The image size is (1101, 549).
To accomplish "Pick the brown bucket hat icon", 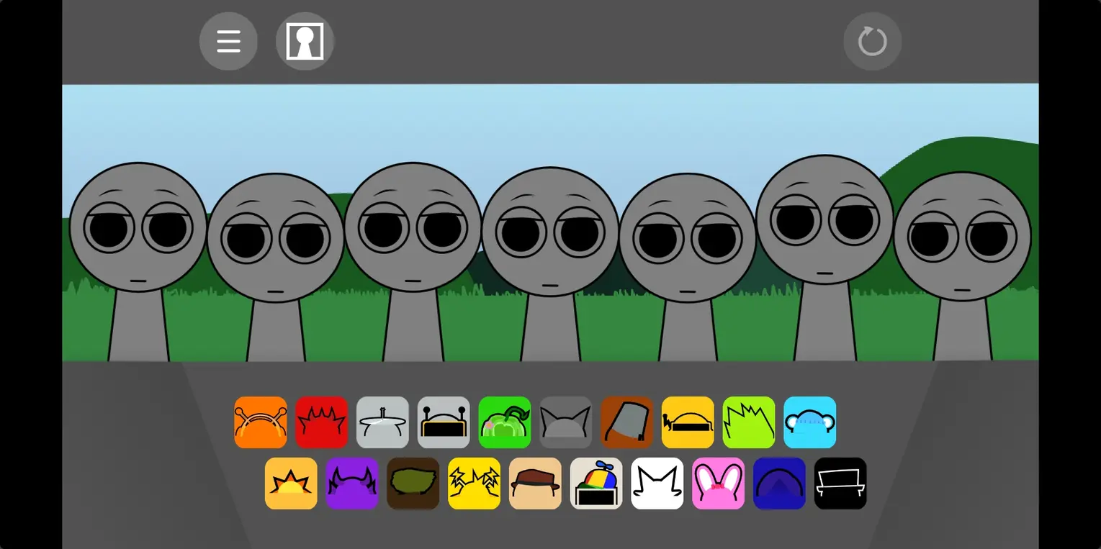I will pos(626,422).
